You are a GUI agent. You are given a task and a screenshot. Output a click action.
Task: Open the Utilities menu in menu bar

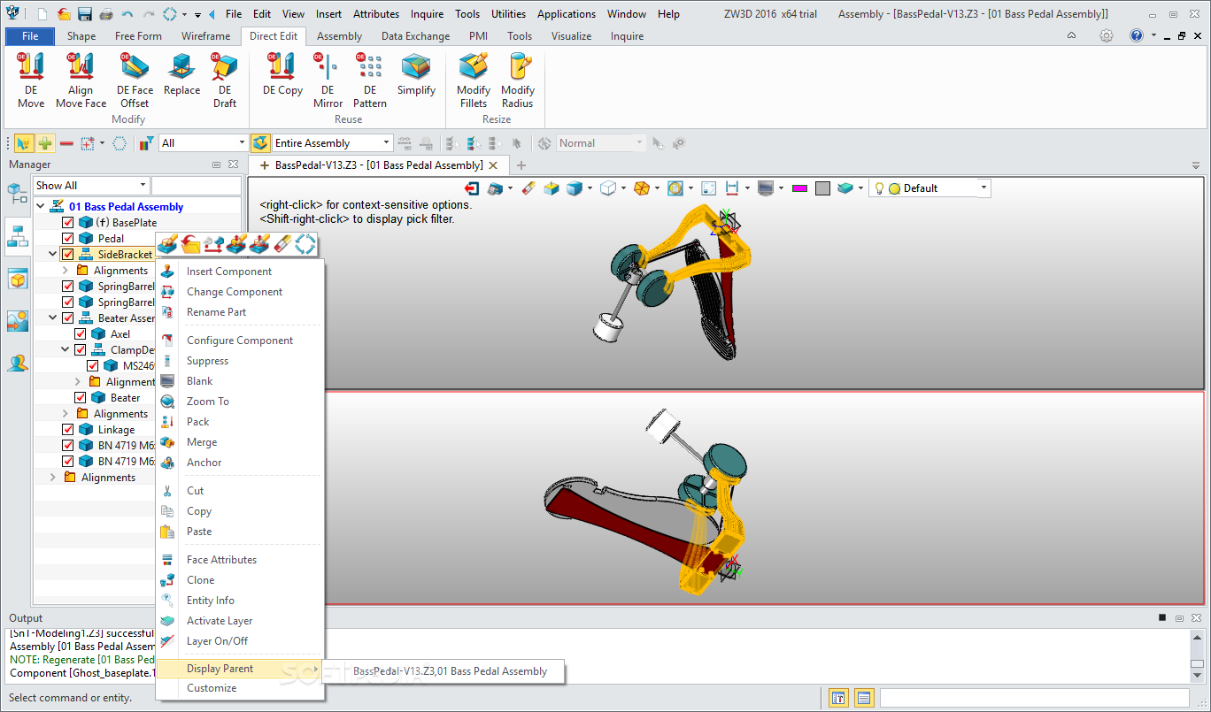(x=509, y=14)
